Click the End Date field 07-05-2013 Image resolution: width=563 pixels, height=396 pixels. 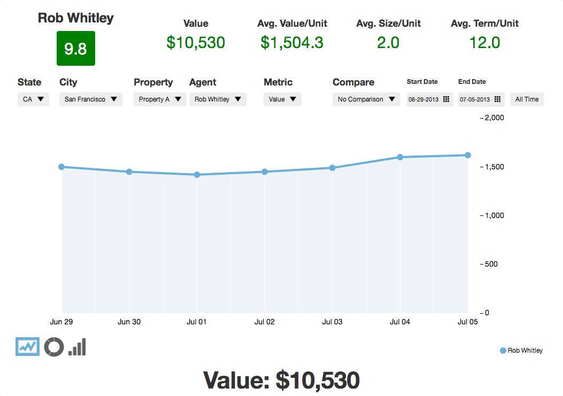475,99
